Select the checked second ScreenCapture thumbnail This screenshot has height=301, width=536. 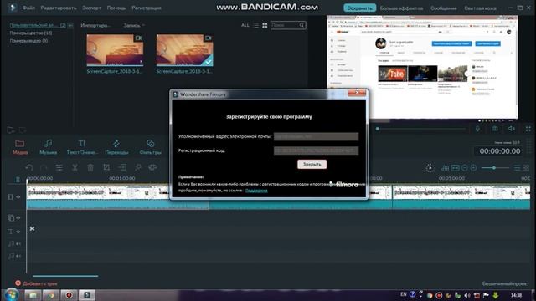[184, 50]
